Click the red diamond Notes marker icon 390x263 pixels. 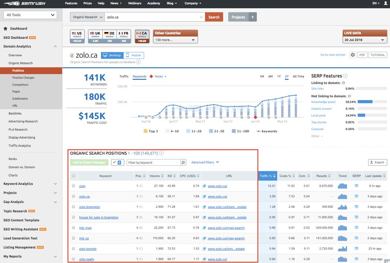[x=151, y=76]
